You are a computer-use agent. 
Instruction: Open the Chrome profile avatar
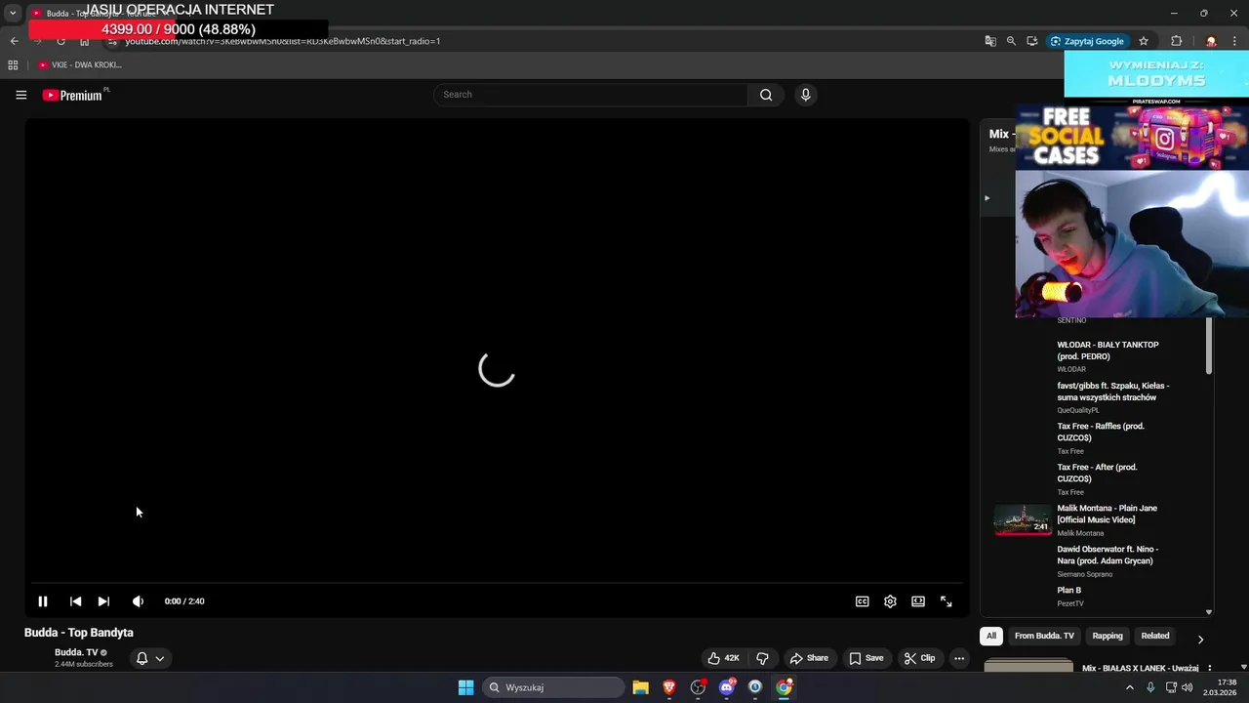1211,41
